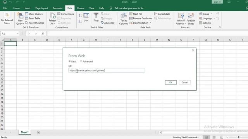
Task: Click Ungroup in Outline
Action: click(205, 19)
